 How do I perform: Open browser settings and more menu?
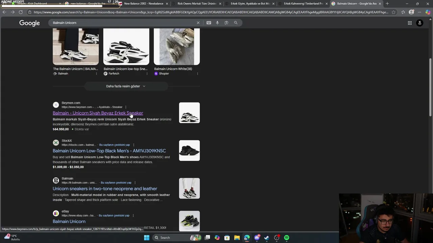click(x=419, y=12)
